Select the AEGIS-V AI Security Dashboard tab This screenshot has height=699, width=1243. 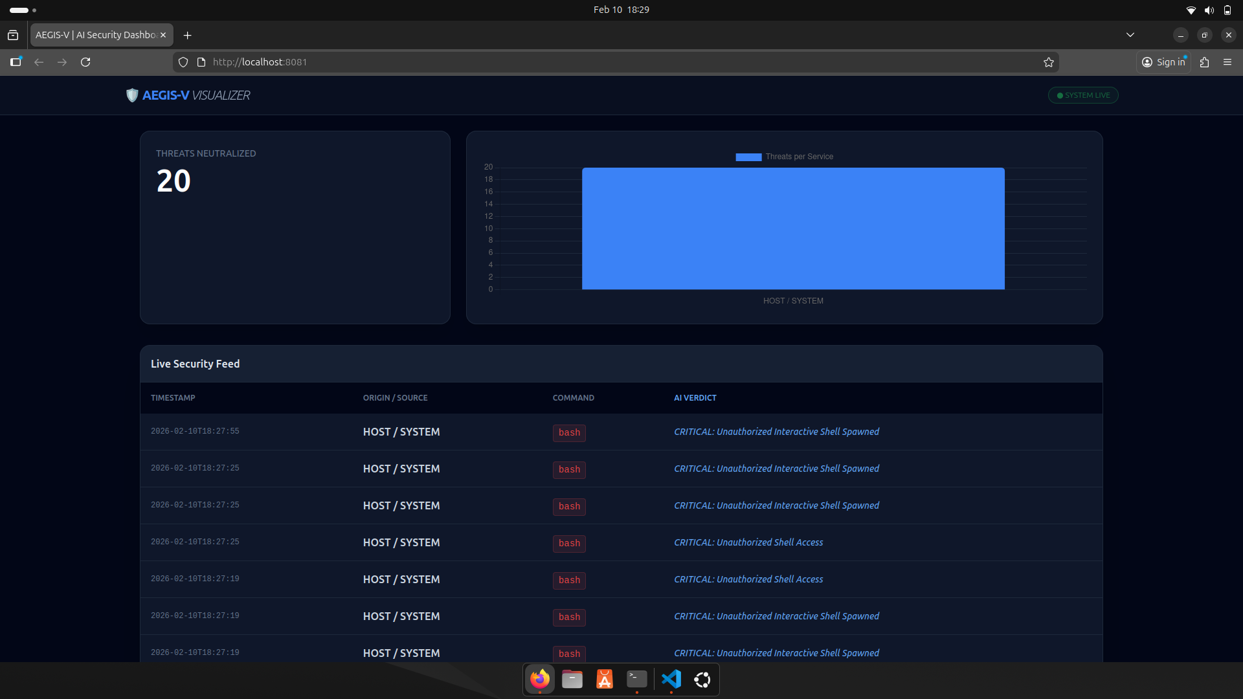point(96,35)
